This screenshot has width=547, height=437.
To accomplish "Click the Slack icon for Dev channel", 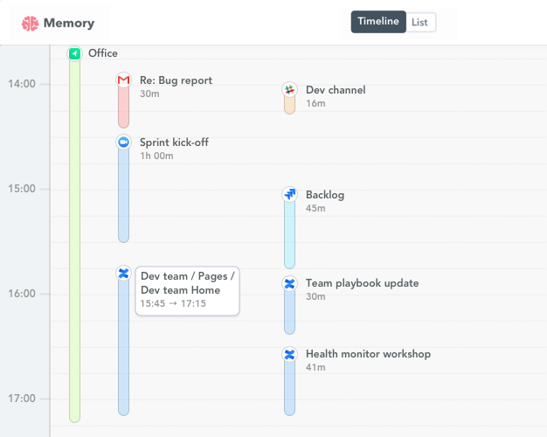I will click(x=289, y=90).
